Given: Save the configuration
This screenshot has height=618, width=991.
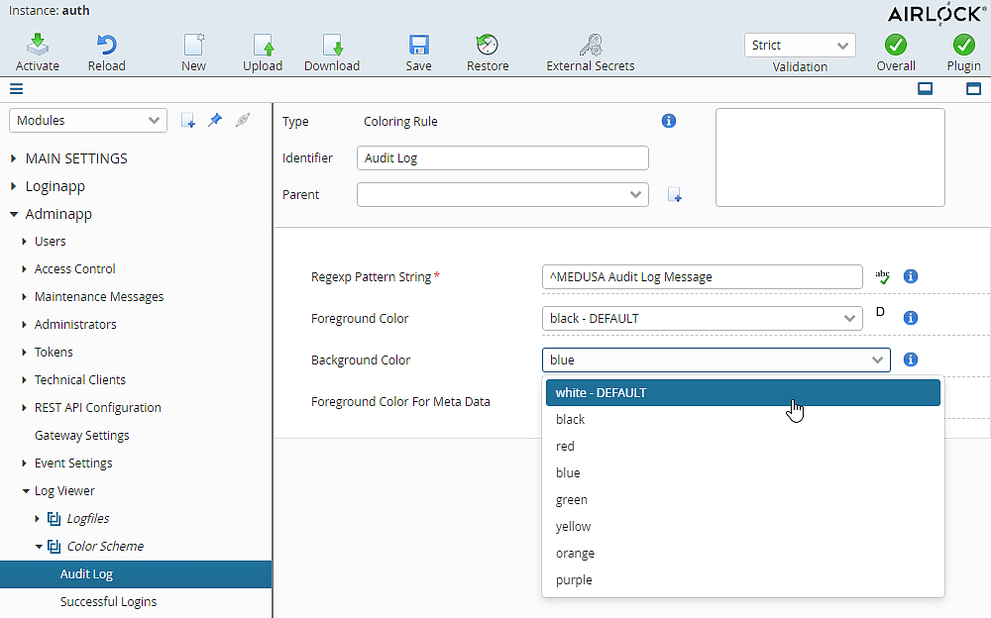Looking at the screenshot, I should 418,45.
